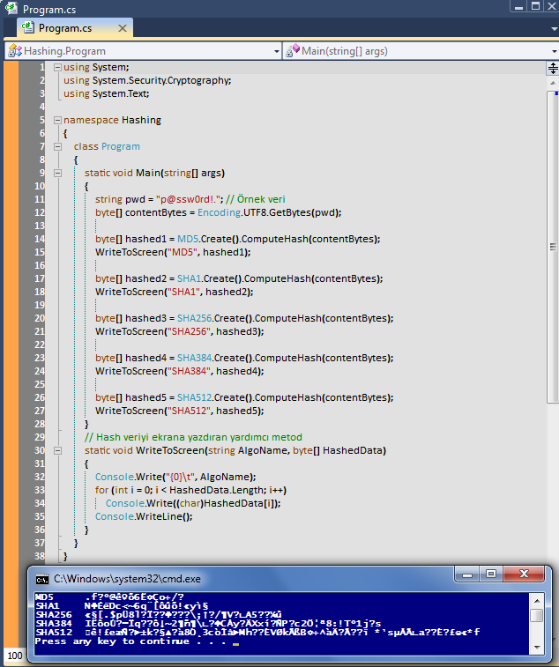
Task: Click the cmd.exe console window icon
Action: (41, 578)
